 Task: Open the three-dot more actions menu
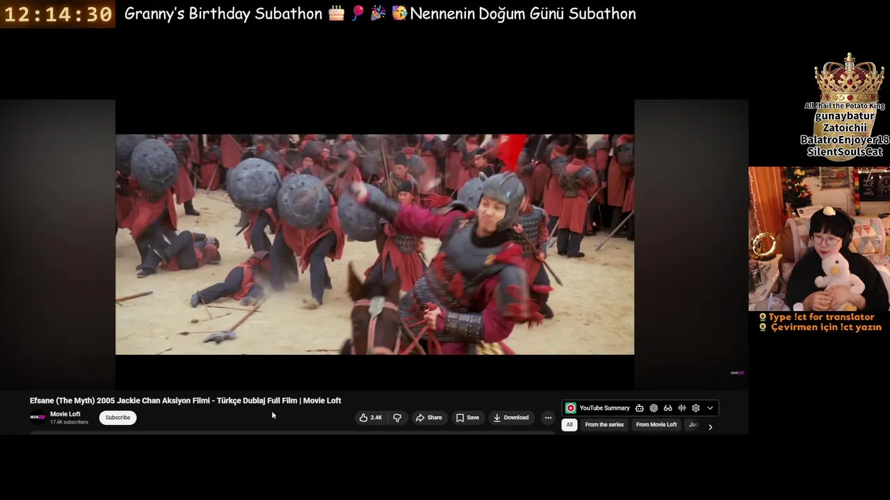[x=548, y=417]
